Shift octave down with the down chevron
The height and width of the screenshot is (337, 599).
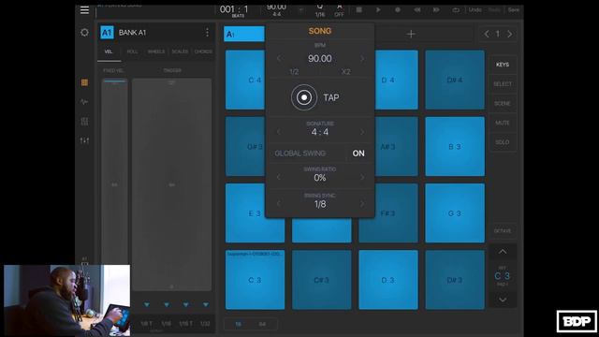tap(503, 300)
